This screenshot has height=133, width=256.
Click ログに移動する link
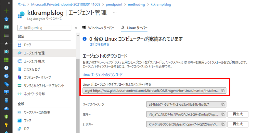tap(99, 44)
